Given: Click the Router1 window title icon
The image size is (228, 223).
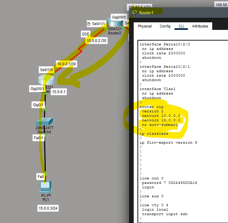Looking at the screenshot, I should pos(135,12).
